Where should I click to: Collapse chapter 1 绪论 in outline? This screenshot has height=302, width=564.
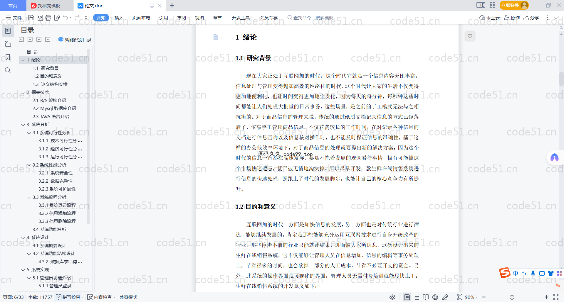pyautogui.click(x=23, y=60)
